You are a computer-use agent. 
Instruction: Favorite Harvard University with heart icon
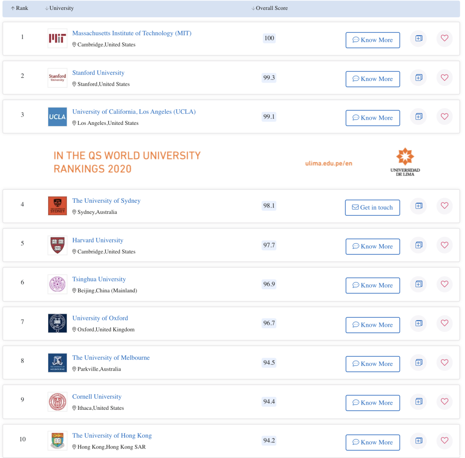[x=444, y=245]
